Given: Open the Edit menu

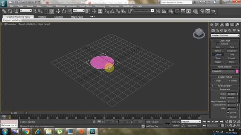Looking at the screenshot, I should [12, 6].
